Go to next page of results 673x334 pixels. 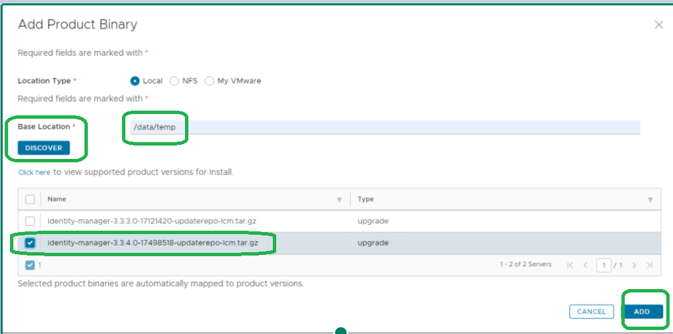coord(634,266)
